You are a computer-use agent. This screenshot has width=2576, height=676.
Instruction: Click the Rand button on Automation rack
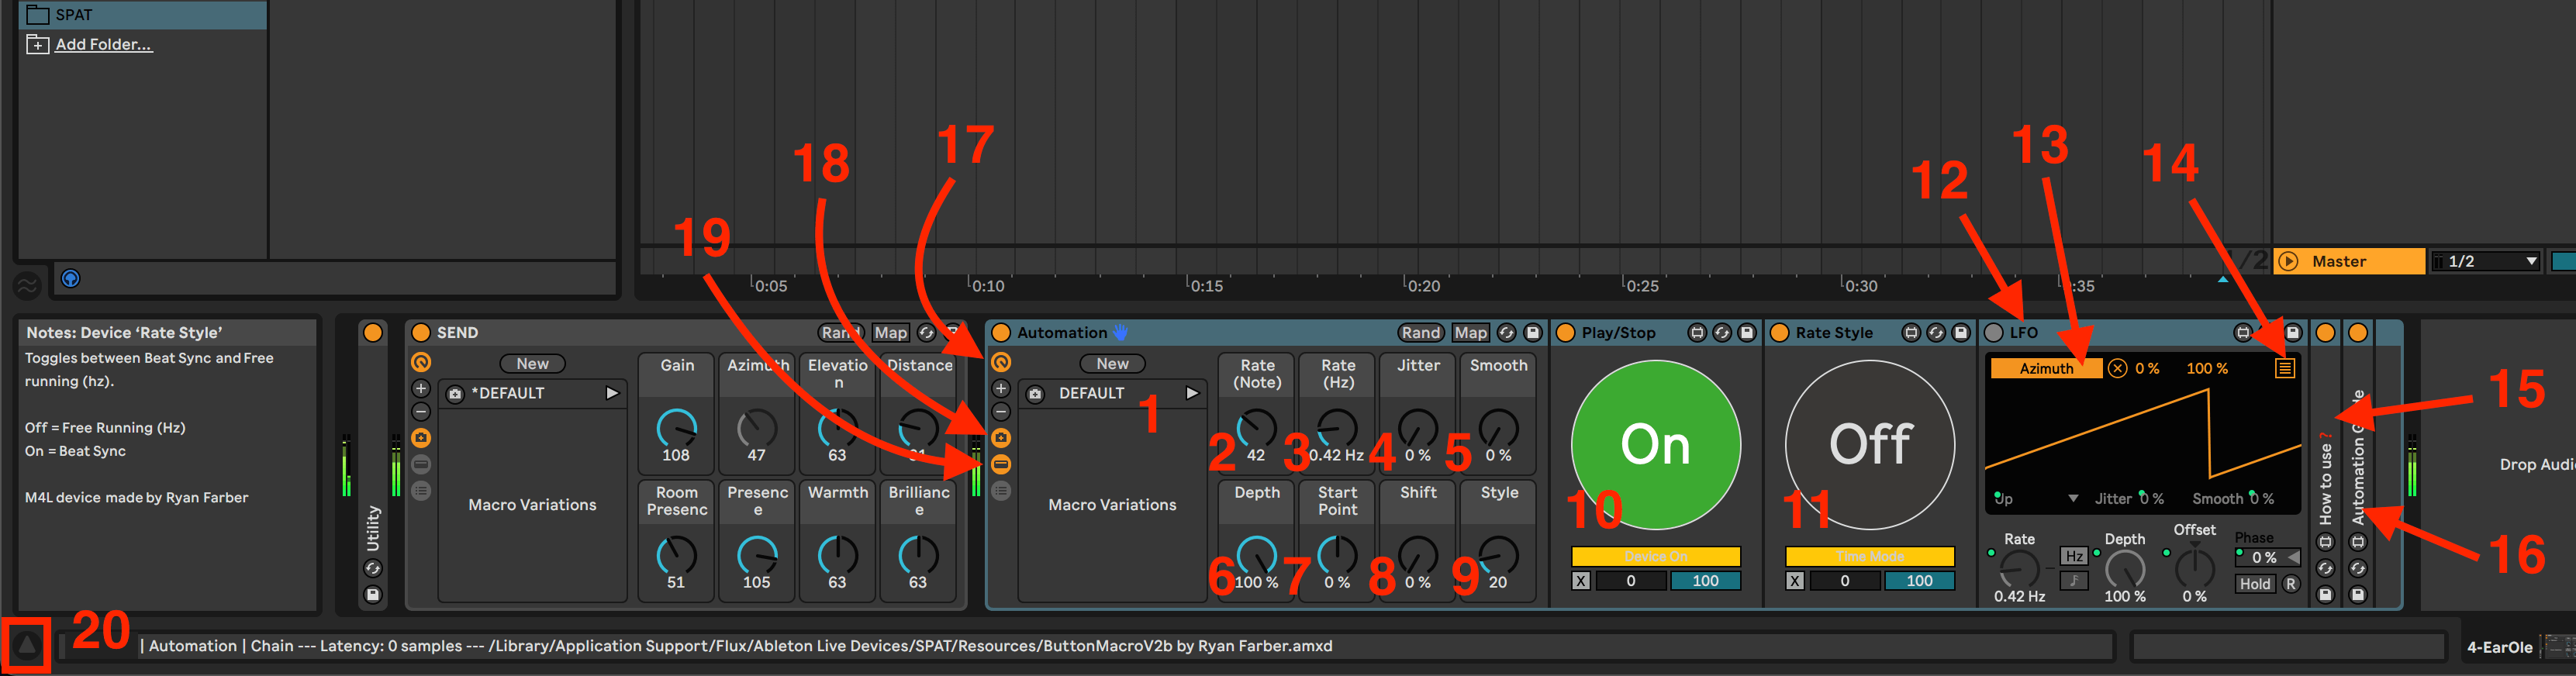[x=1420, y=333]
